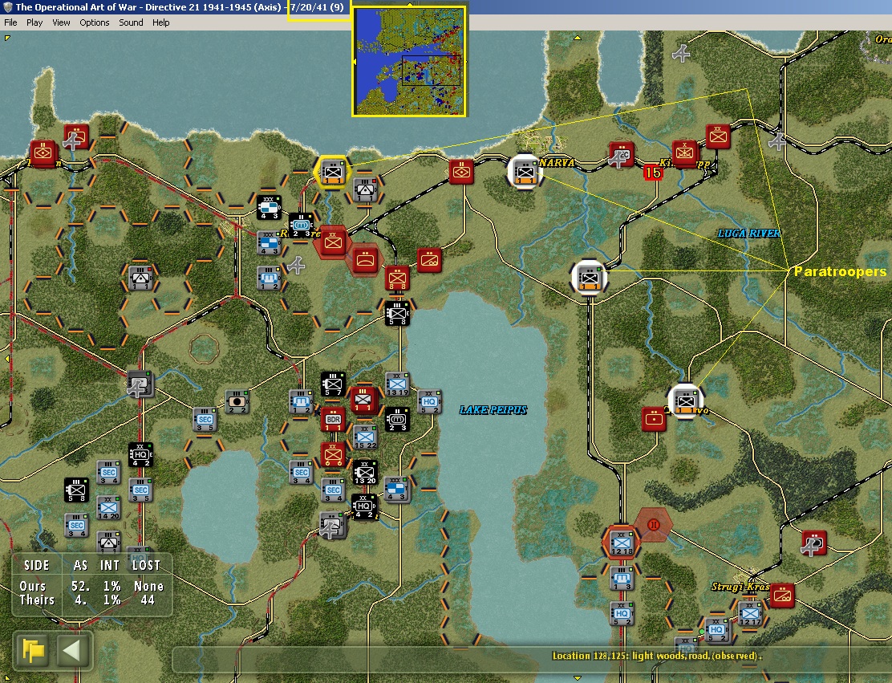This screenshot has height=683, width=892.
Task: Open the Options menu
Action: 95,22
